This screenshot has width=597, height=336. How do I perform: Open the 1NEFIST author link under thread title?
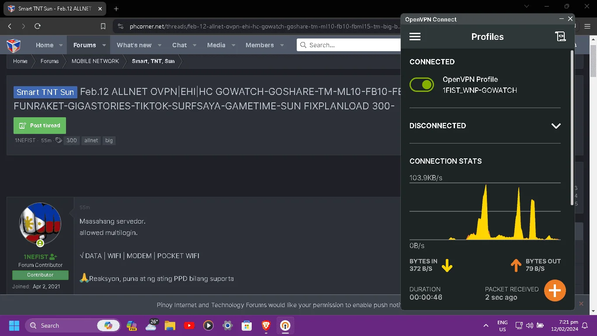point(25,140)
